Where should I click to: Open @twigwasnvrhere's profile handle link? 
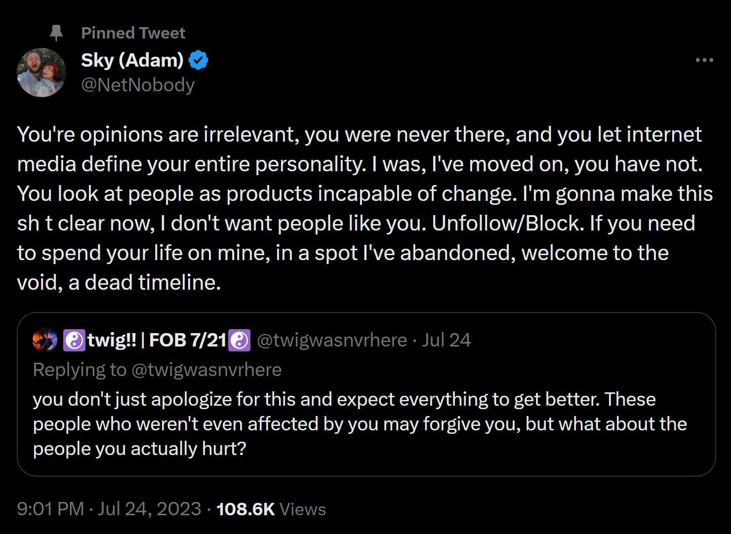click(330, 340)
